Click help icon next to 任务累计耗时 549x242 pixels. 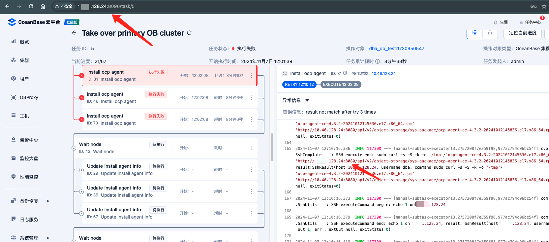pos(378,61)
